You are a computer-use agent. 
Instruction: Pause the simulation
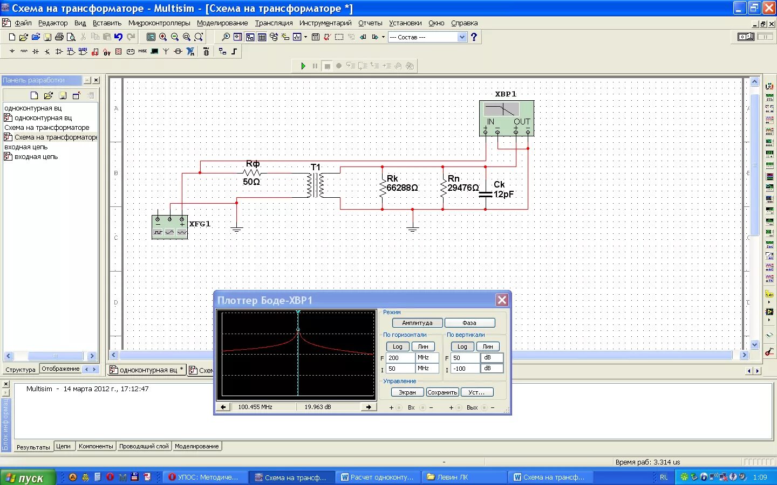(315, 66)
